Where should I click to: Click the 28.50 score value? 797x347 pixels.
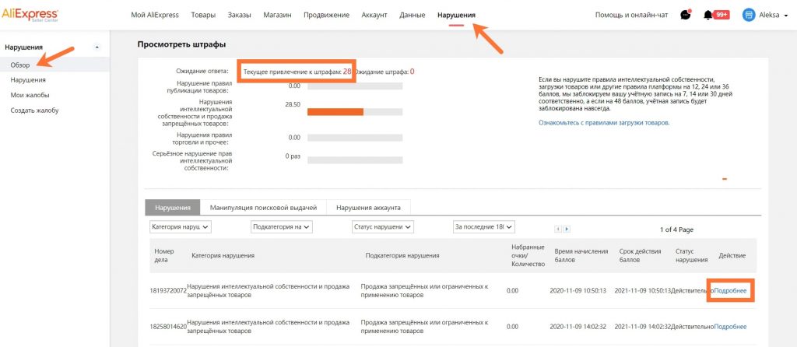tap(293, 104)
